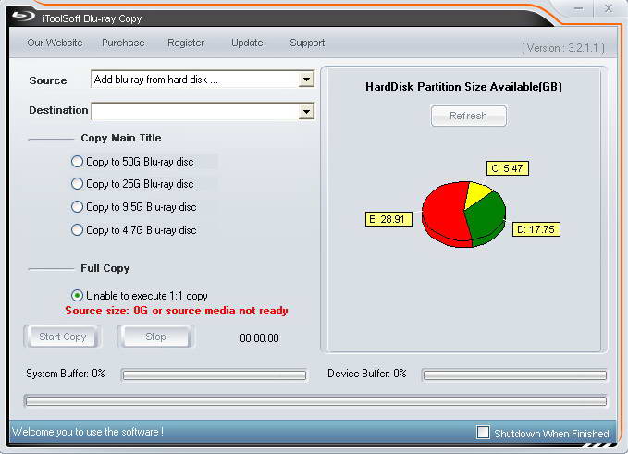
Task: Click the Copy Main Title heading
Action: (x=121, y=138)
